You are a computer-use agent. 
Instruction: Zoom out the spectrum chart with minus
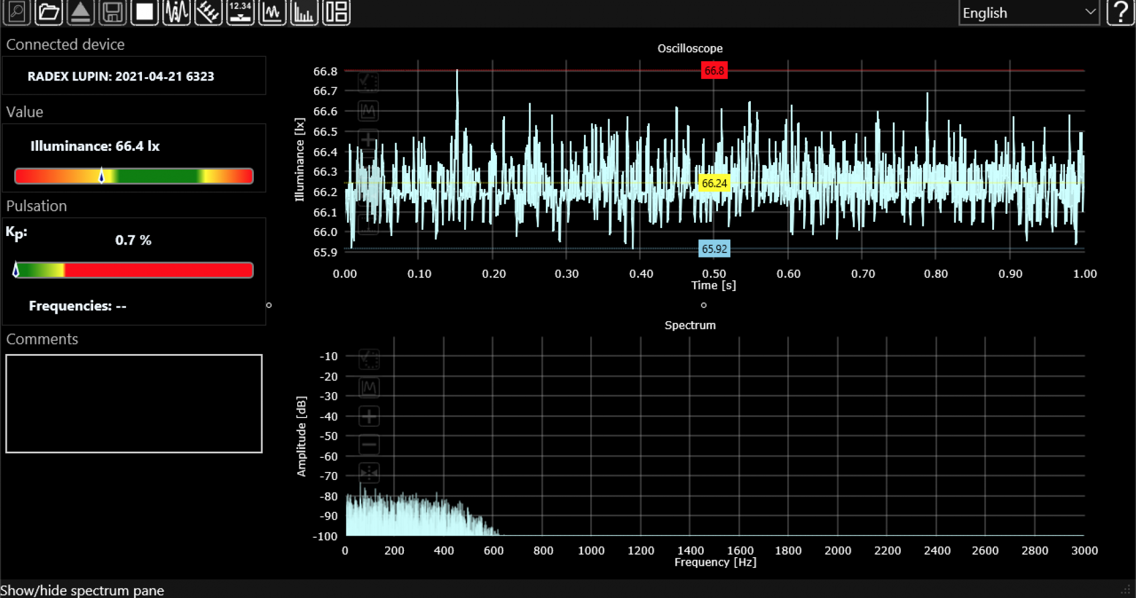coord(369,444)
